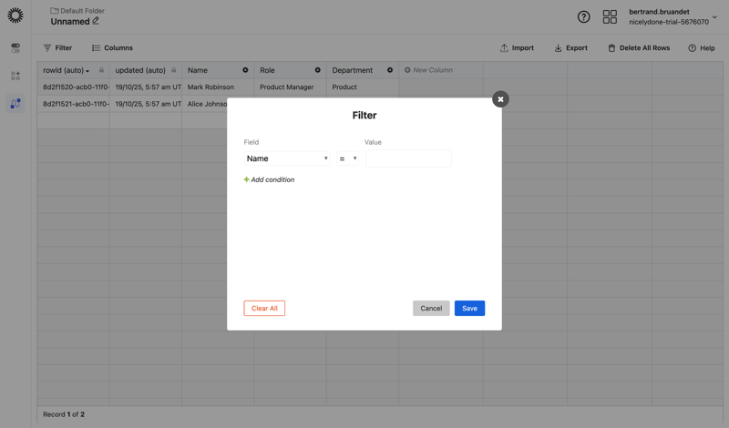Click the Record 1 of 2 status
The height and width of the screenshot is (428, 729).
coord(64,414)
